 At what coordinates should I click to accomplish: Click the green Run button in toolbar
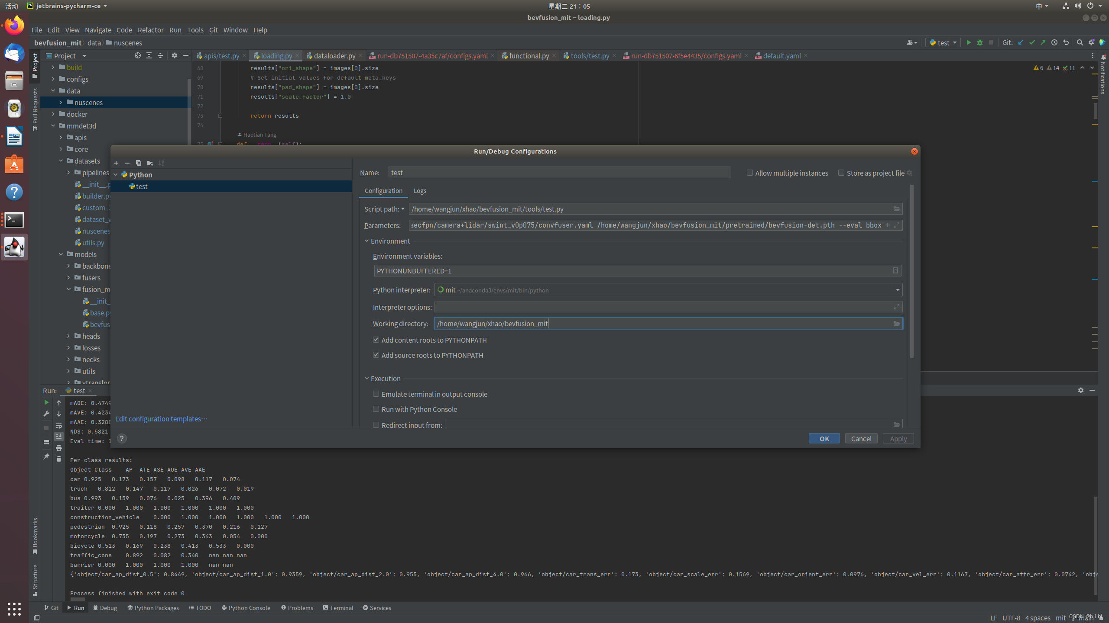tap(969, 42)
